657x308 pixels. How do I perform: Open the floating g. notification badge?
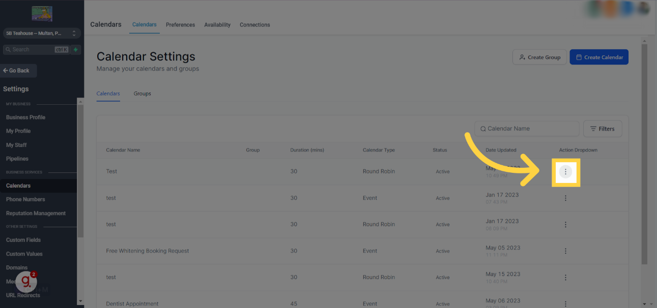26,282
